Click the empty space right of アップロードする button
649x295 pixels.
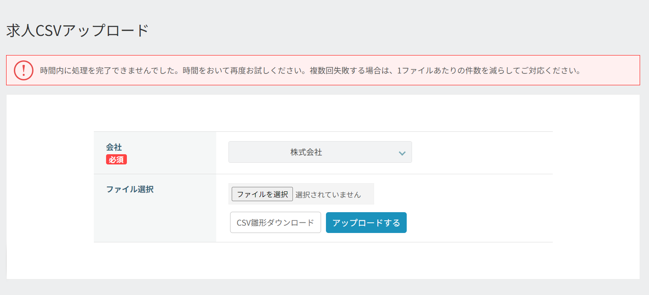pyautogui.click(x=477, y=223)
